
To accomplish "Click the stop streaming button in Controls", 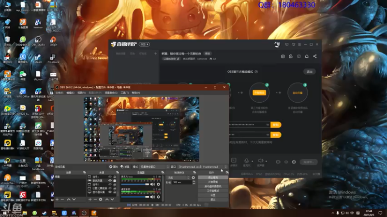I will point(213,177).
